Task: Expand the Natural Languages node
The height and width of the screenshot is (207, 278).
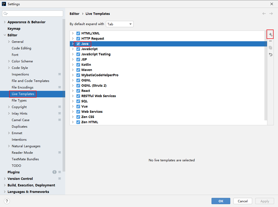Action: (9, 146)
